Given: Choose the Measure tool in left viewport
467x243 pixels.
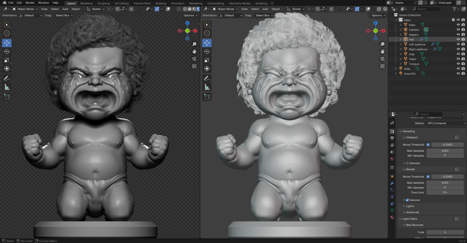Looking at the screenshot, I should 7,88.
